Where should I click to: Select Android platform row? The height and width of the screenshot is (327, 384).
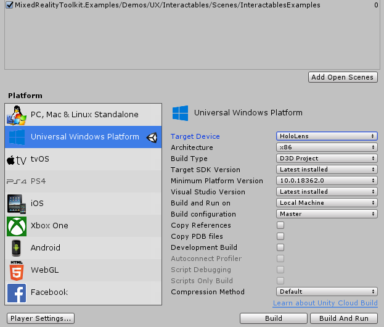(x=83, y=248)
